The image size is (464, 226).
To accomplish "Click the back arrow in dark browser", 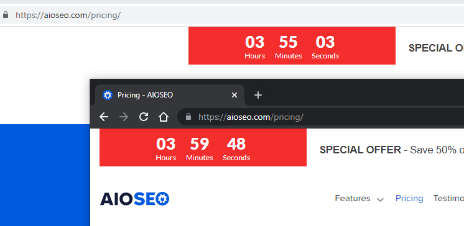I will point(104,117).
